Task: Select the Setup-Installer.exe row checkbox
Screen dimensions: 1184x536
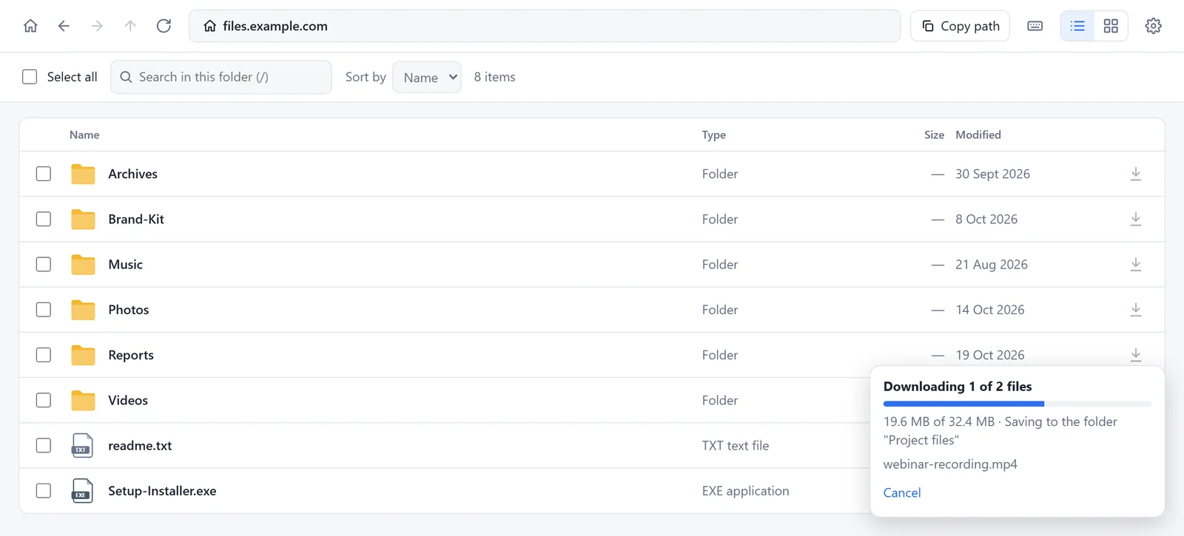Action: pyautogui.click(x=44, y=491)
